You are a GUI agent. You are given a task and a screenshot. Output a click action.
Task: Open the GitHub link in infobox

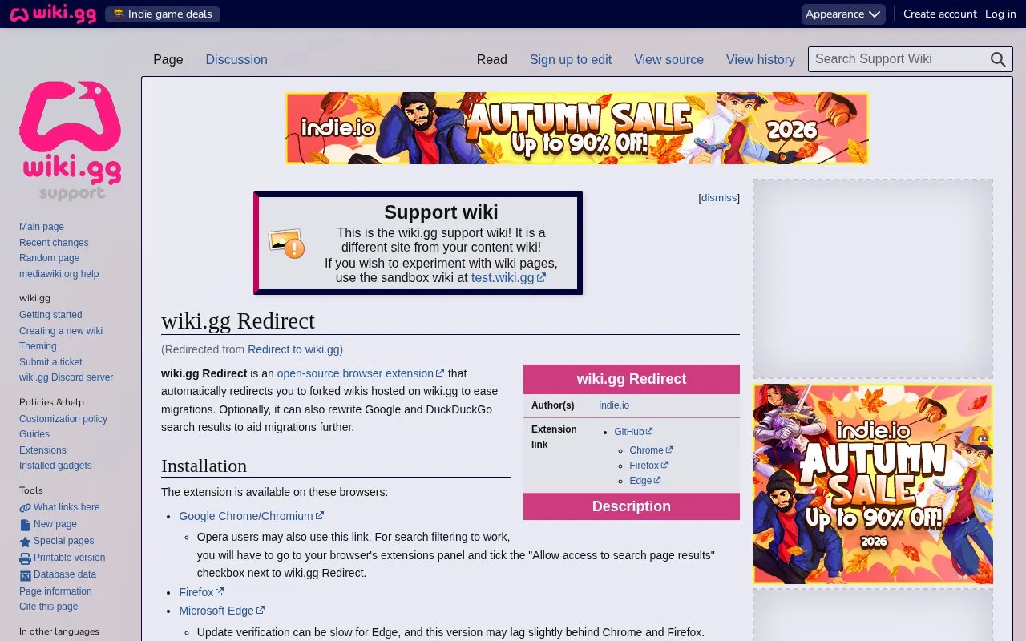(x=633, y=432)
